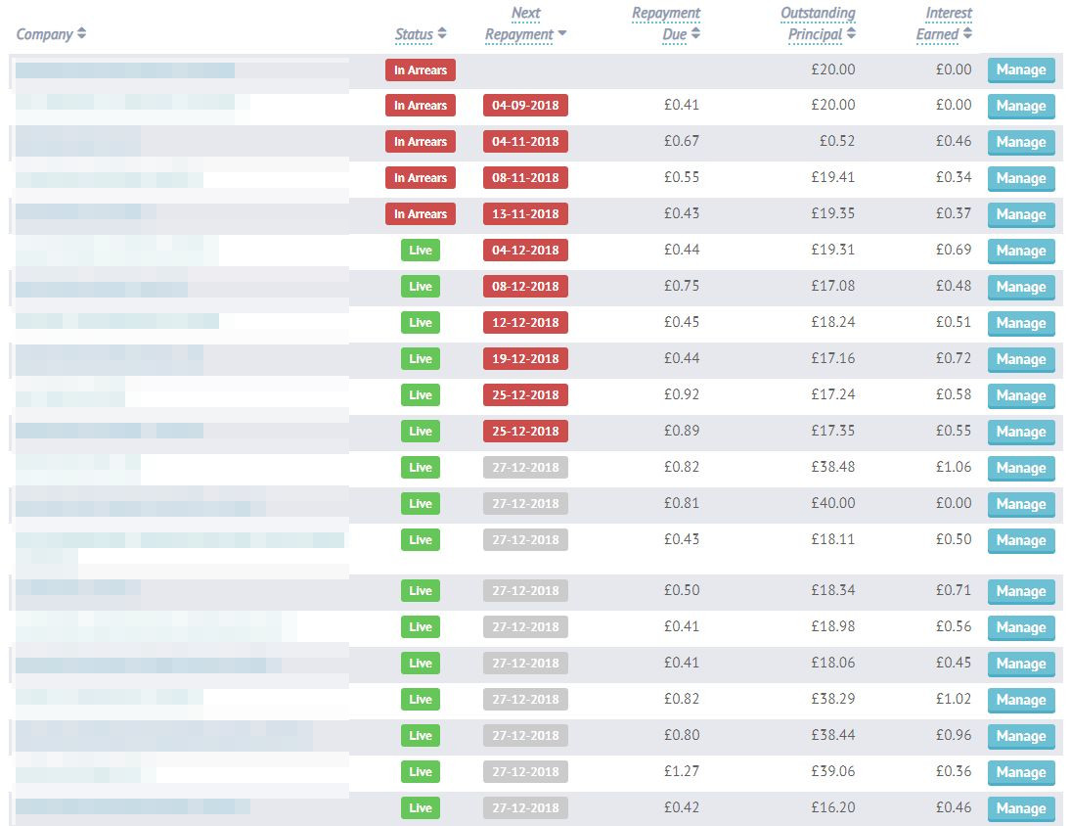Select the £0.67 repayment due value
Image resolution: width=1070 pixels, height=826 pixels.
682,141
